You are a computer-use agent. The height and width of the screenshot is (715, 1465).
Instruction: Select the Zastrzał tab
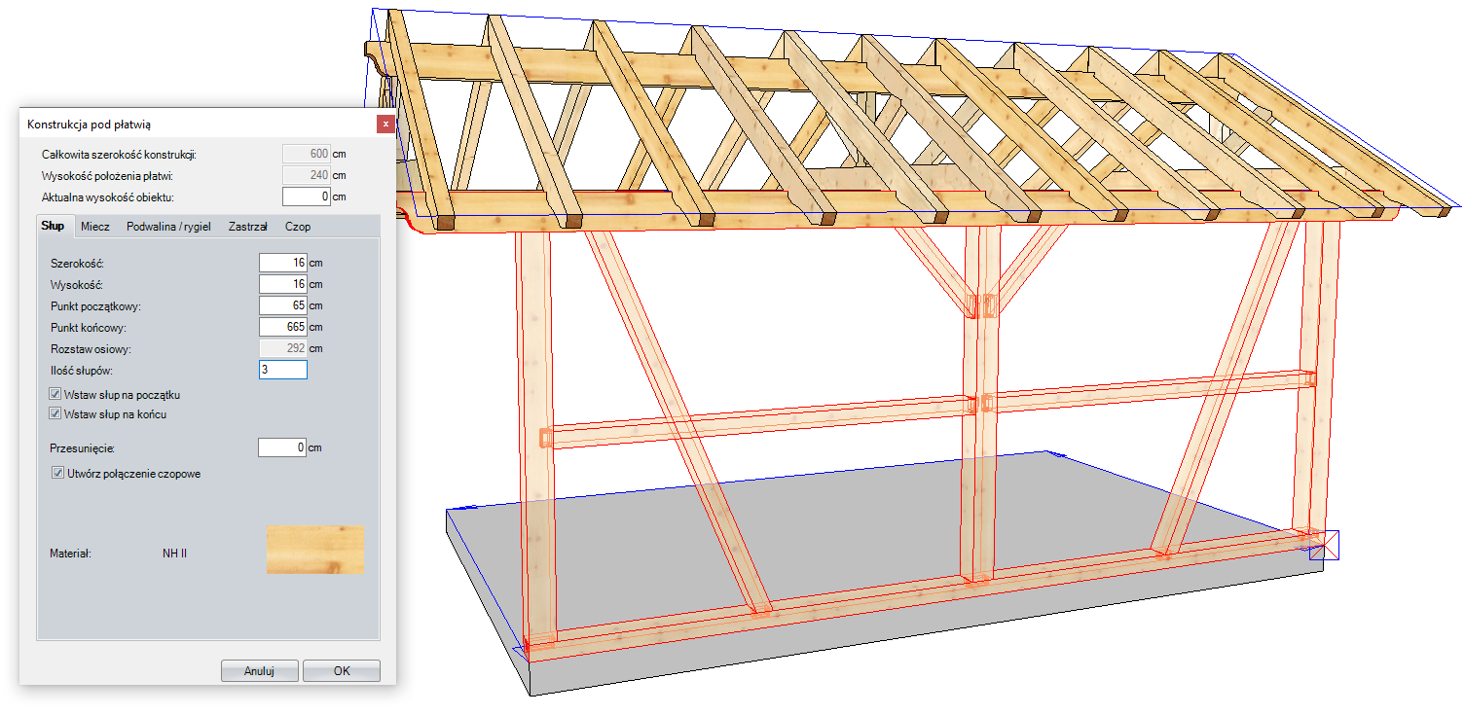click(x=247, y=227)
